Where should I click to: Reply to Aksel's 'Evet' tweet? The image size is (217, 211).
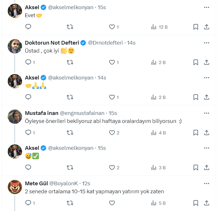pyautogui.click(x=28, y=27)
